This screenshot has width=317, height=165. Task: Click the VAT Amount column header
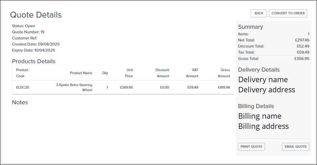tap(192, 73)
